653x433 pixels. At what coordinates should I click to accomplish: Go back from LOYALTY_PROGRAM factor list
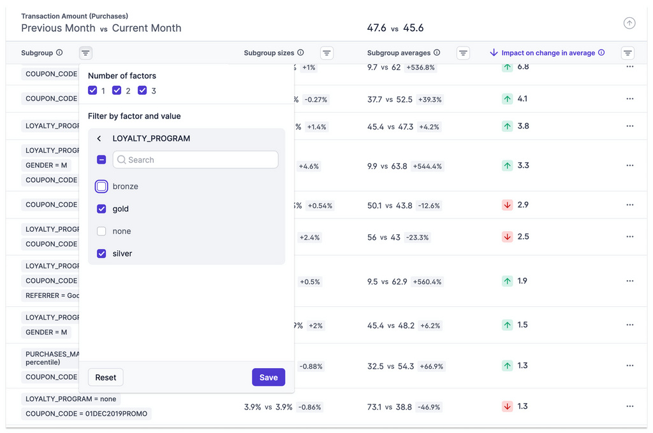pos(99,138)
